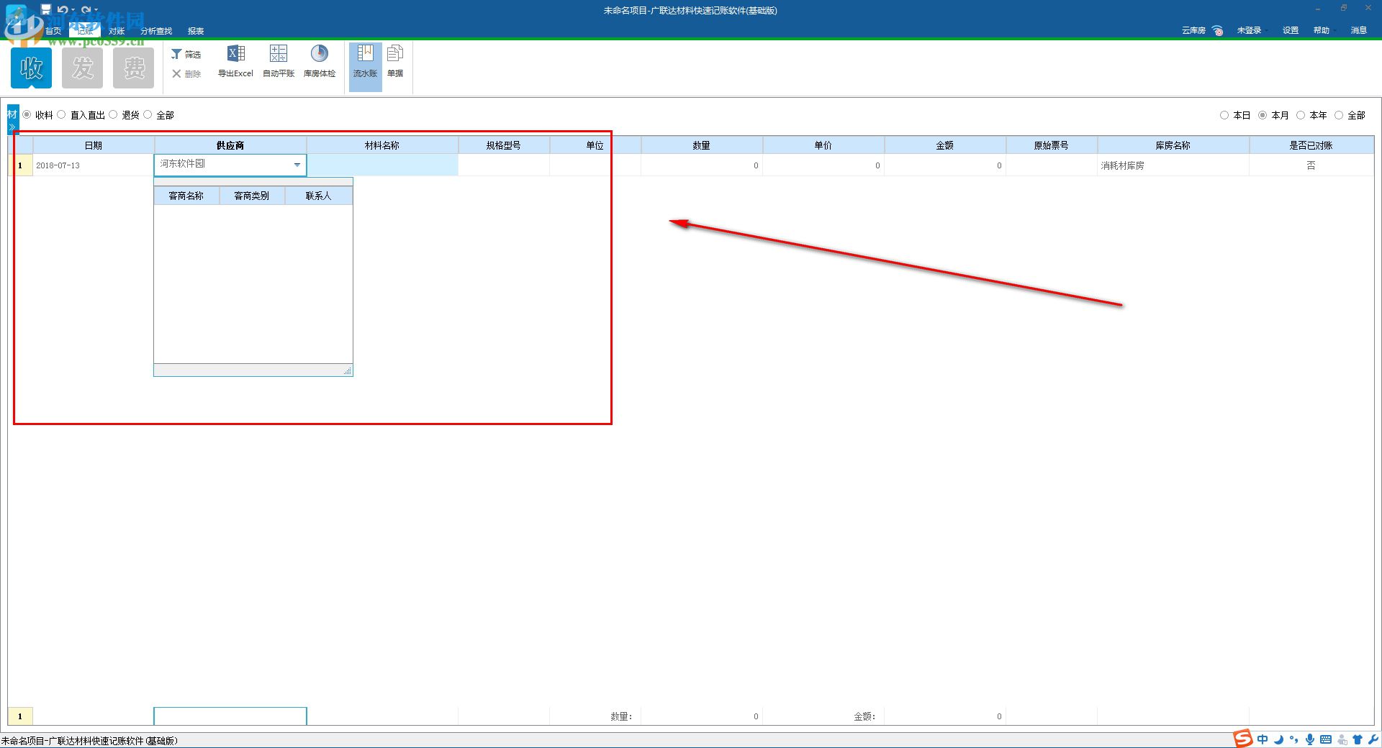Select the 本月 date range radio

pyautogui.click(x=1263, y=115)
